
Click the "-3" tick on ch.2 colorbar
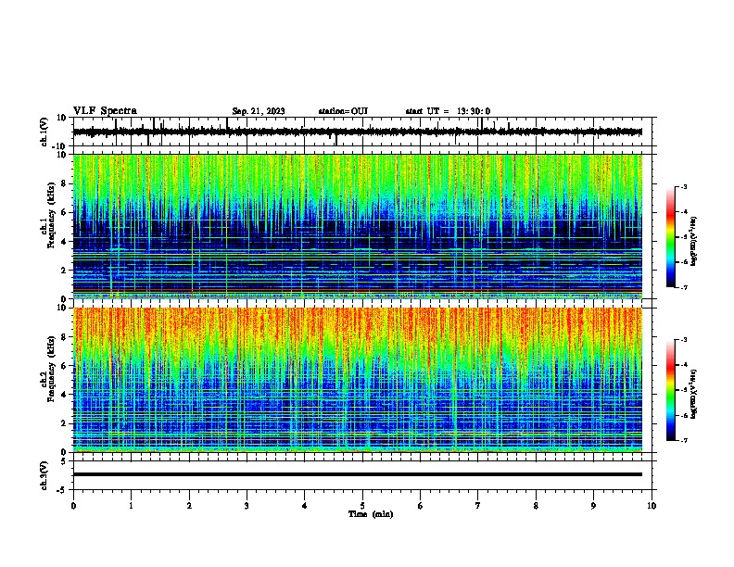click(683, 340)
